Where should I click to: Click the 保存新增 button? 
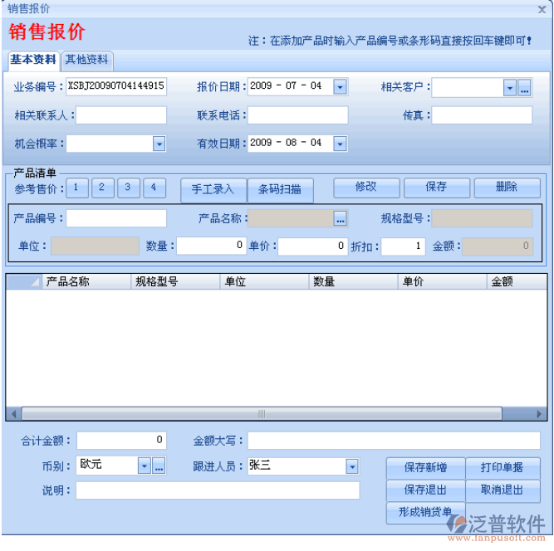click(x=426, y=468)
